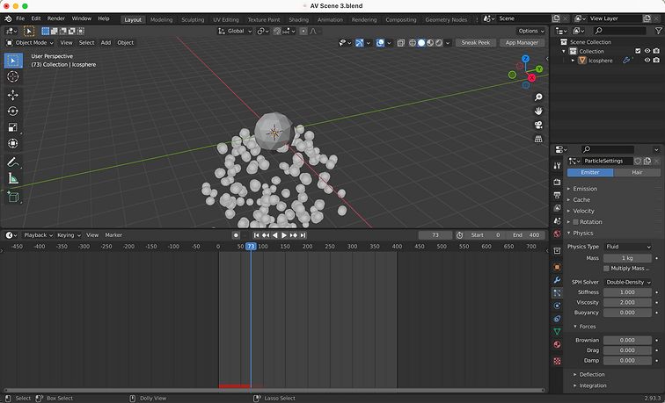Select the Add Cube tool

click(13, 197)
